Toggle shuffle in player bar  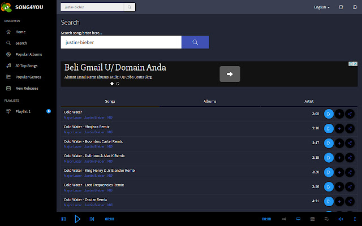[x=284, y=219]
